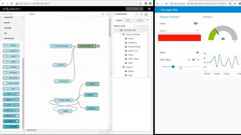Select slider node on flow canvas
The height and width of the screenshot is (135, 241).
(65, 111)
